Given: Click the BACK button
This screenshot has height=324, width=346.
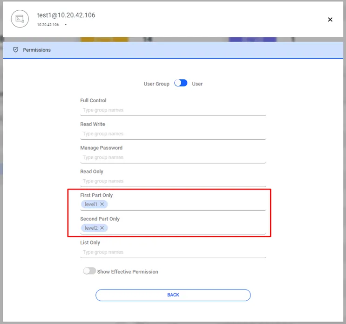Looking at the screenshot, I should (x=173, y=295).
